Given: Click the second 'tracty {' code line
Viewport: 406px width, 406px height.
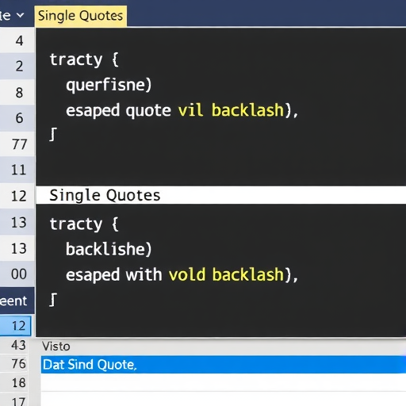Looking at the screenshot, I should click(84, 224).
